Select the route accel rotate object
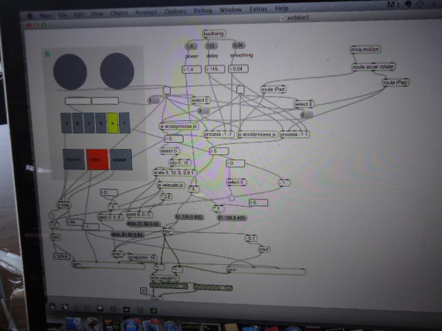This screenshot has height=331, width=442. coord(373,67)
